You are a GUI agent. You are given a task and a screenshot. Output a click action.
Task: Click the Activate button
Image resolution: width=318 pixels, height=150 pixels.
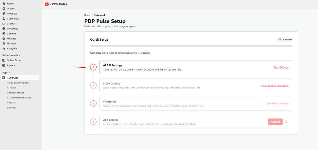275,122
